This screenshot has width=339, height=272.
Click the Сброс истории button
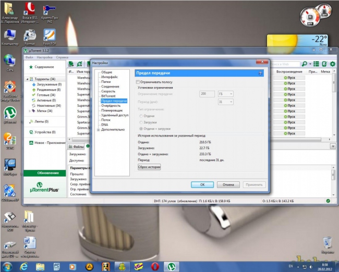pos(149,167)
